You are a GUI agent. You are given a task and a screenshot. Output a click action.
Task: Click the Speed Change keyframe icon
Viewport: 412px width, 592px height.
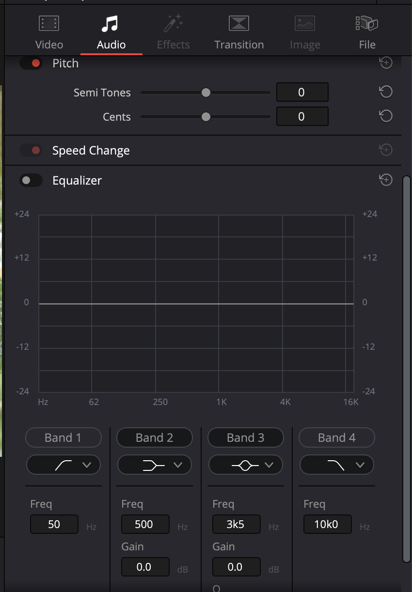coord(386,150)
